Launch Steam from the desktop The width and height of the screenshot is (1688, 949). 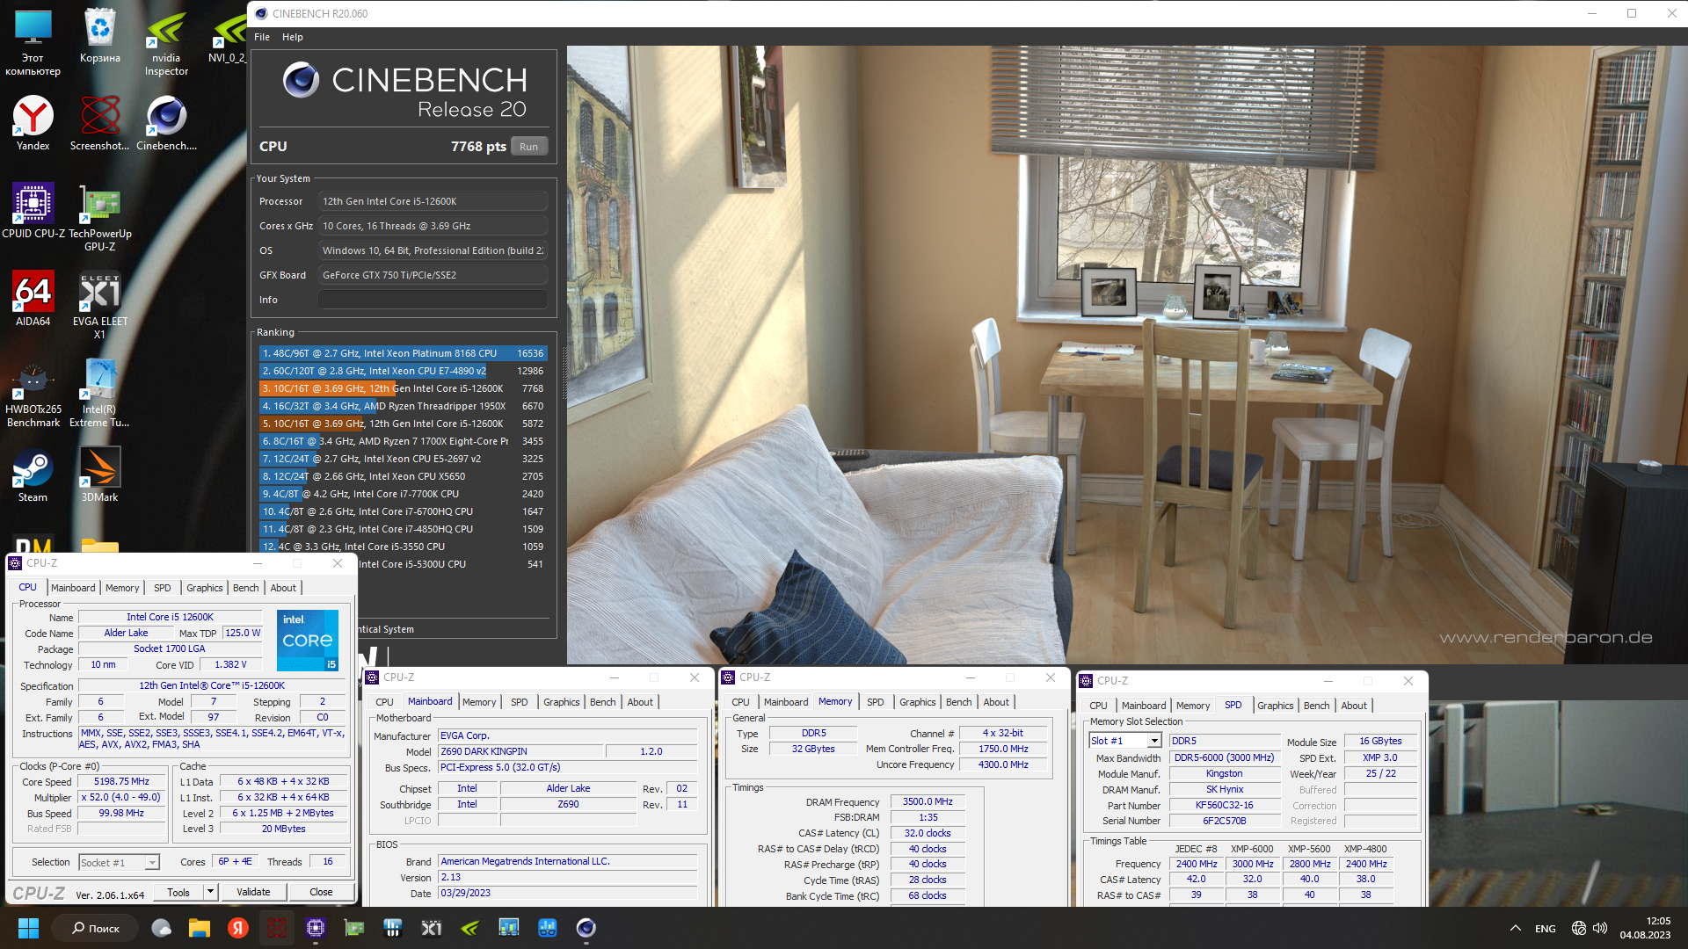coord(33,474)
